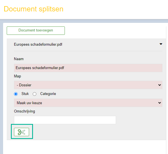Focus the Omschrijving input field
Screen dimensions: 168x154
(65, 120)
